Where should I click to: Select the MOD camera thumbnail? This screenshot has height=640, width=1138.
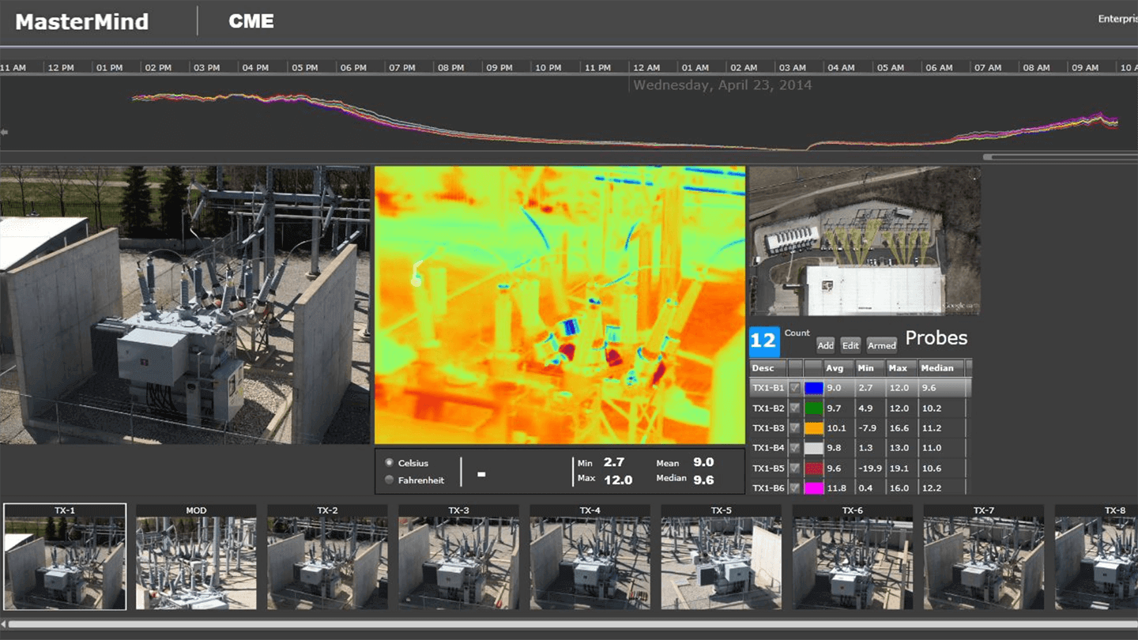pyautogui.click(x=196, y=557)
